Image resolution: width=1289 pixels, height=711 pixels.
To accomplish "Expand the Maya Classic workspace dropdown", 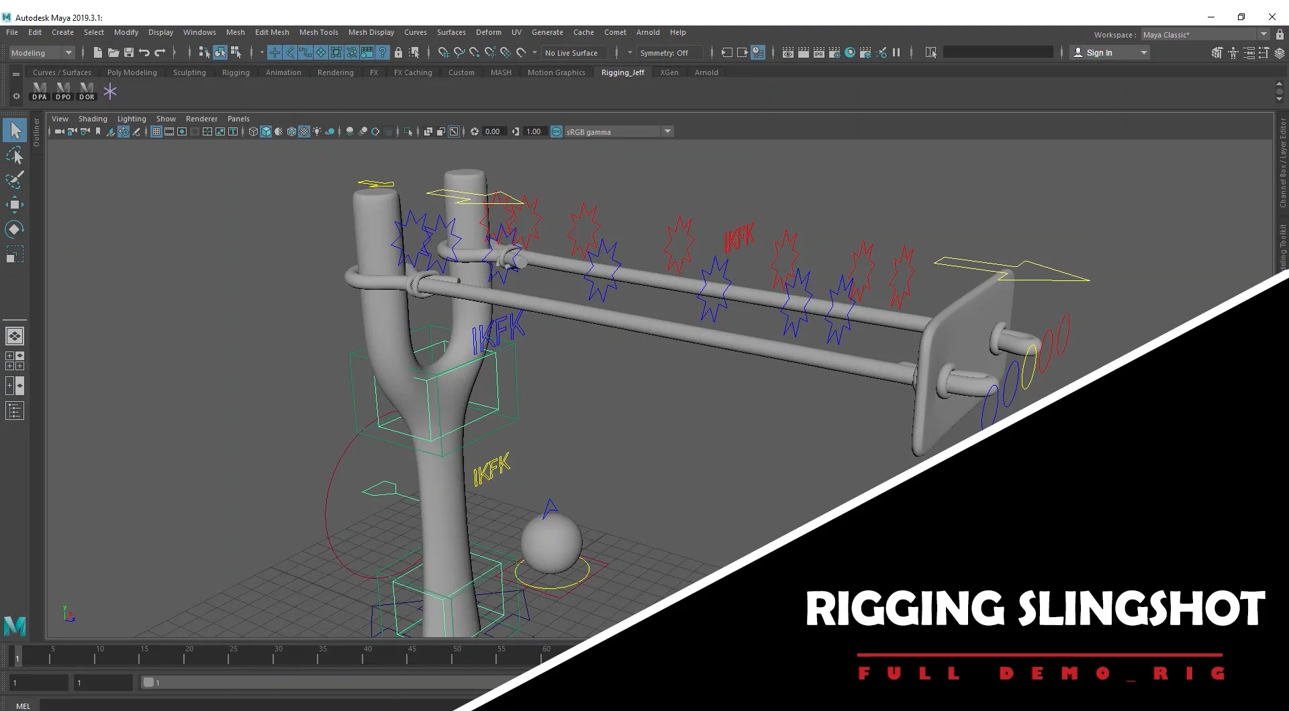I will coord(1263,34).
